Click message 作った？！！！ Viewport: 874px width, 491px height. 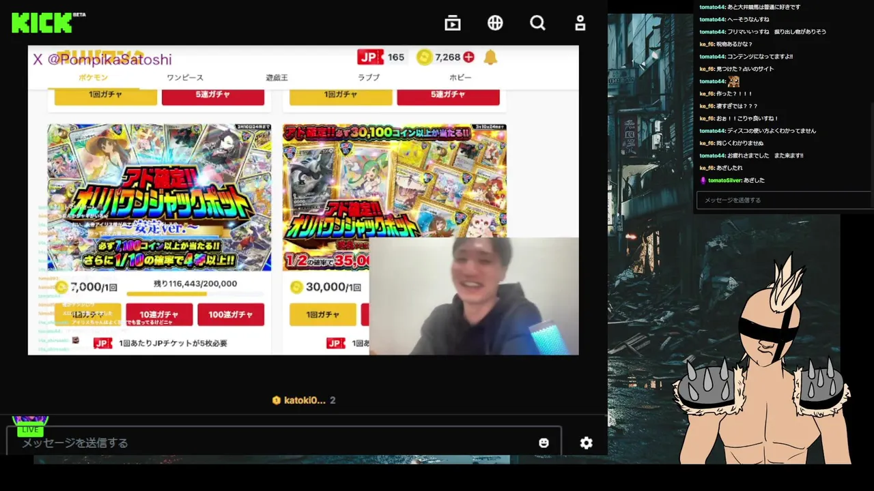click(735, 94)
